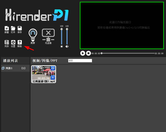
Task: Click the total duration time label
Action: [x=159, y=54]
